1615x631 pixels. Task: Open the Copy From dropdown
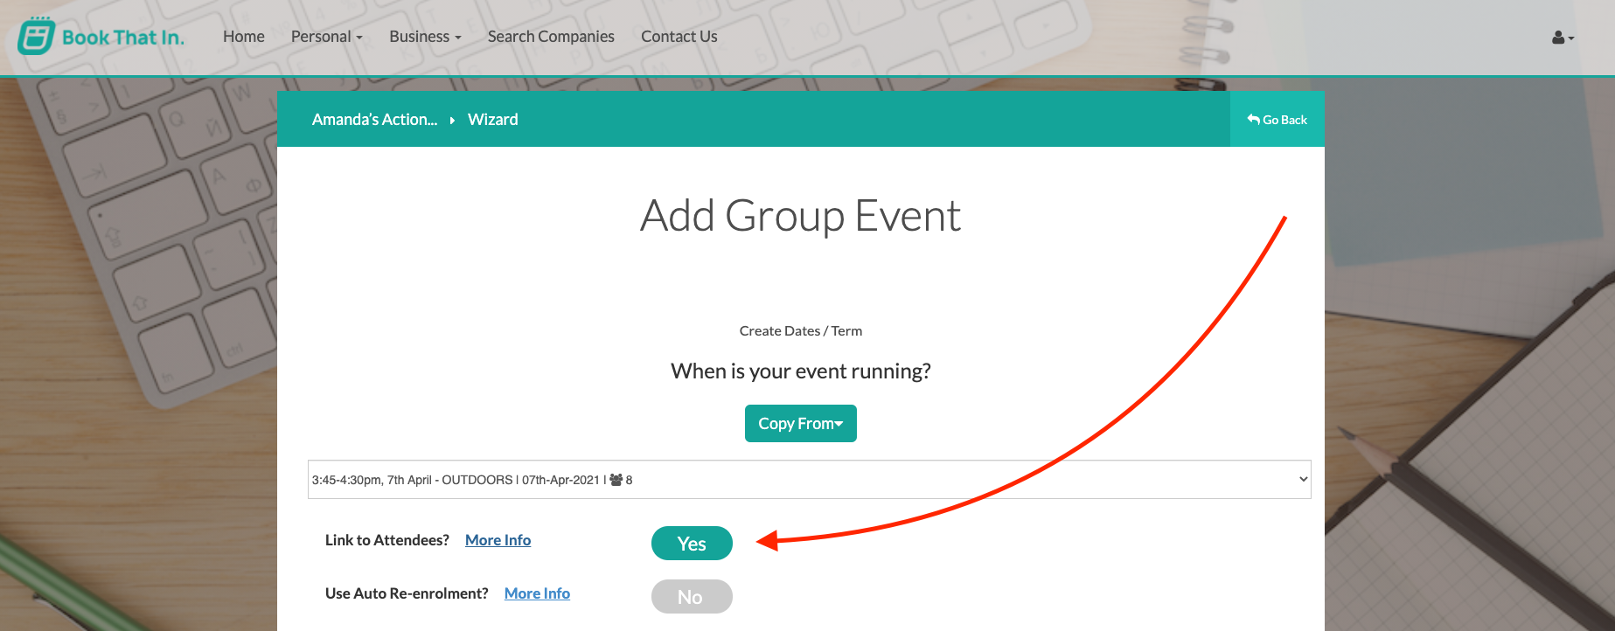tap(801, 424)
